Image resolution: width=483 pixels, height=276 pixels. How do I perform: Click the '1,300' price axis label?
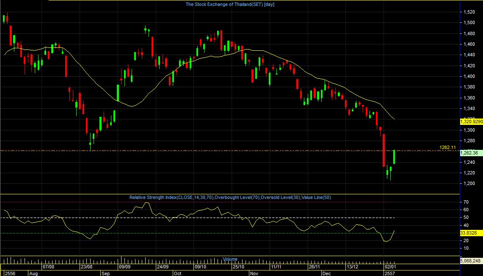click(469, 130)
